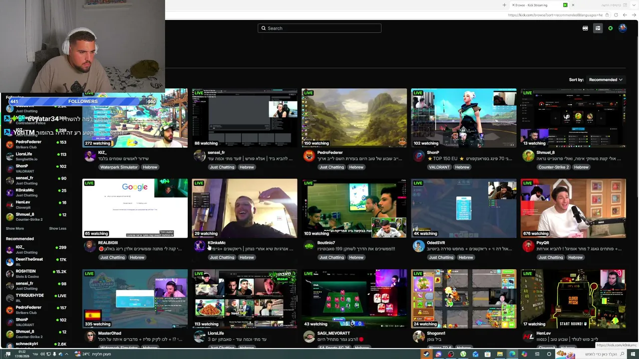Click the VALORANT tag under ShonP stream
The height and width of the screenshot is (359, 639).
pyautogui.click(x=439, y=167)
